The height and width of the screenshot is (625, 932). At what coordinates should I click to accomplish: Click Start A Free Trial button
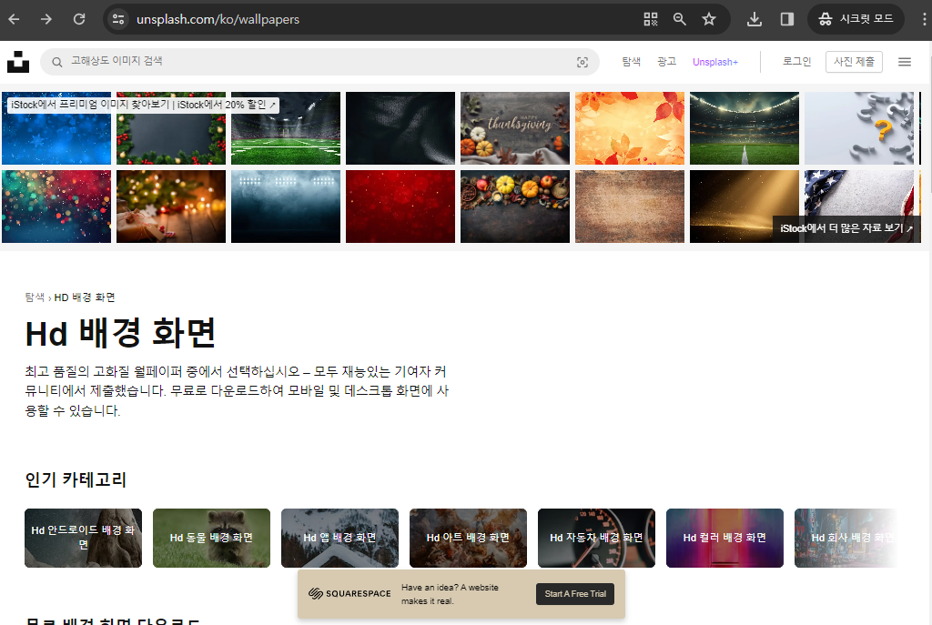coord(575,593)
